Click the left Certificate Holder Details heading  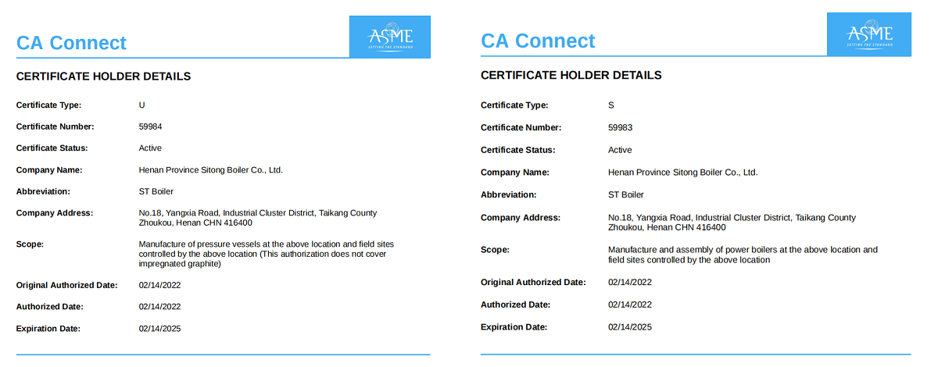pos(103,77)
